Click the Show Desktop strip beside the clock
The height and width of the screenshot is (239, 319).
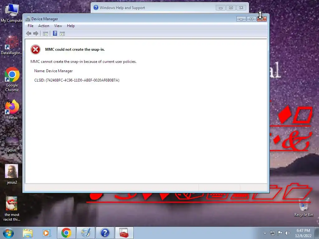317,233
